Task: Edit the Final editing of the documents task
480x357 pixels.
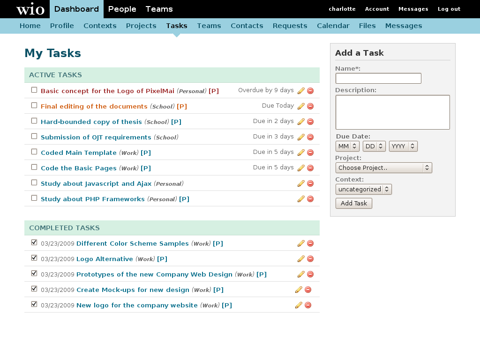Action: (x=301, y=106)
